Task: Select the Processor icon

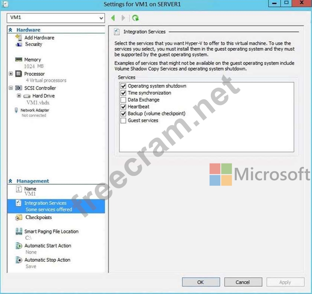Action: (19, 74)
